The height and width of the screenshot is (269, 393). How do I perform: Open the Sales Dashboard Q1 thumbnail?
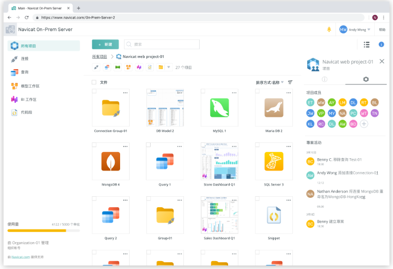219,215
